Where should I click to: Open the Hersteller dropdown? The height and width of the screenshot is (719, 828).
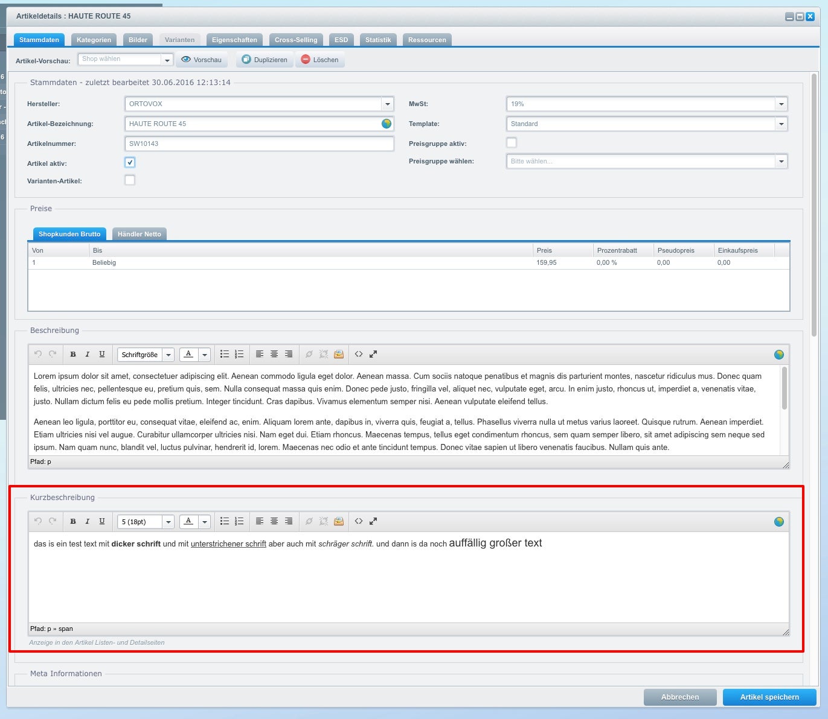tap(388, 104)
